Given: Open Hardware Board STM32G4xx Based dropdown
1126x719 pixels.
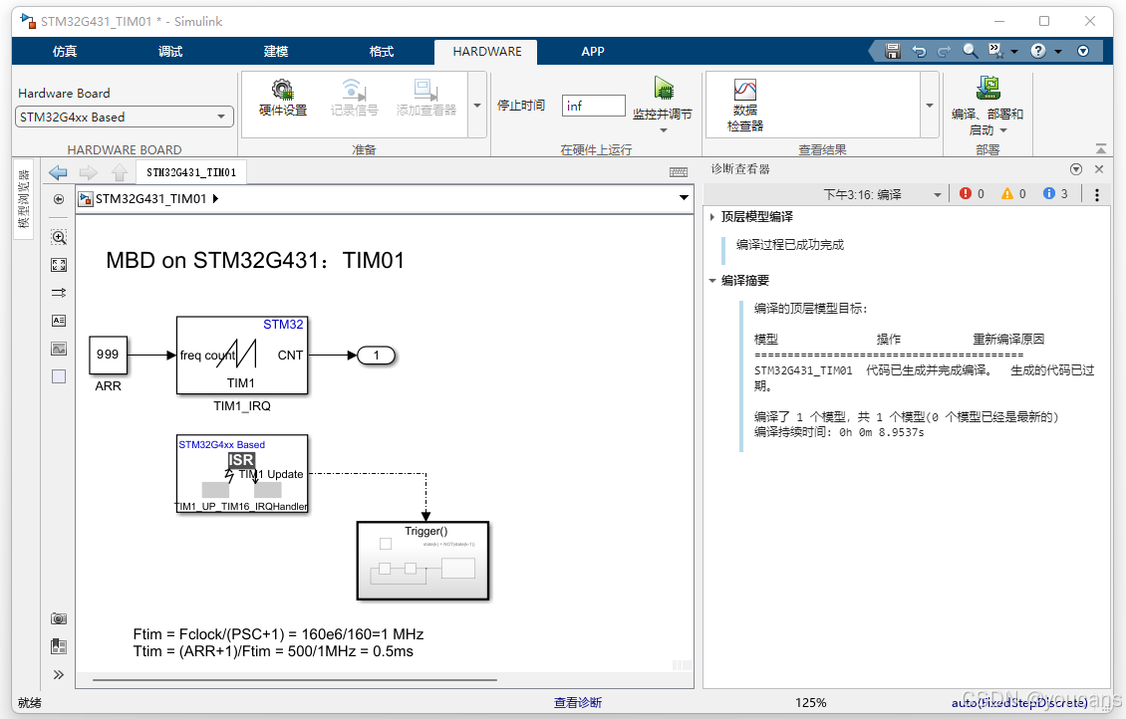Looking at the screenshot, I should click(x=125, y=117).
